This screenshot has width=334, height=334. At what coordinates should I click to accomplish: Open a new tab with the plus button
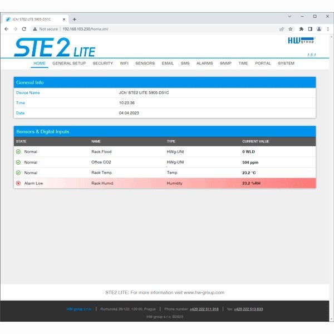pos(75,19)
